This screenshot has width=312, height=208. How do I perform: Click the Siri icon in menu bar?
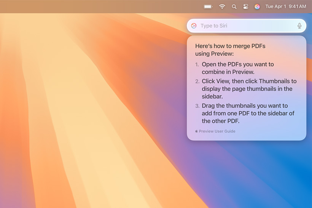click(x=257, y=6)
